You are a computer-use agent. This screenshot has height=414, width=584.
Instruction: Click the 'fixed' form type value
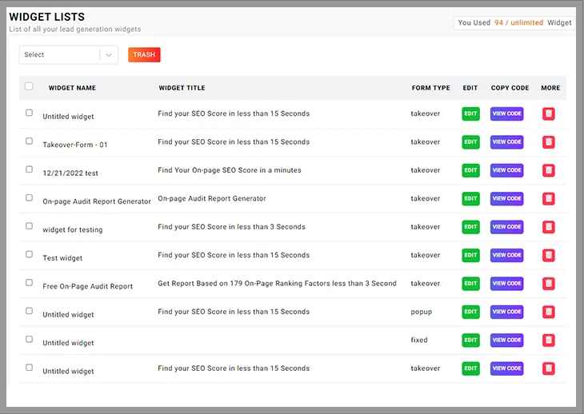pyautogui.click(x=419, y=340)
